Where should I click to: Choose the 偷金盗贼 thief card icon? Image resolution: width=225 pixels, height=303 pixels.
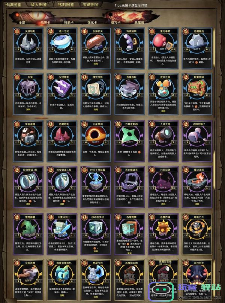click(28, 134)
